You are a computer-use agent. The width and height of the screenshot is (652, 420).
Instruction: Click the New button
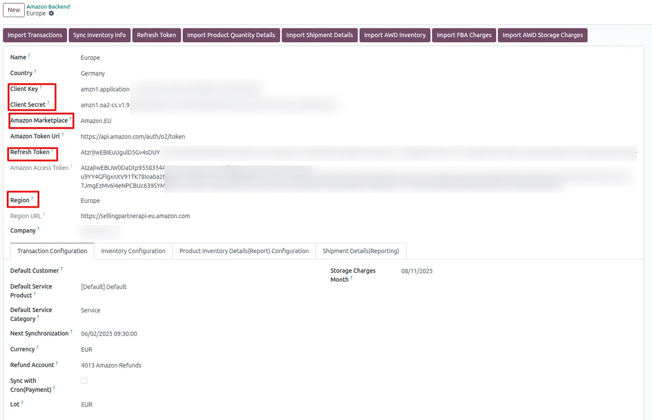pos(14,10)
